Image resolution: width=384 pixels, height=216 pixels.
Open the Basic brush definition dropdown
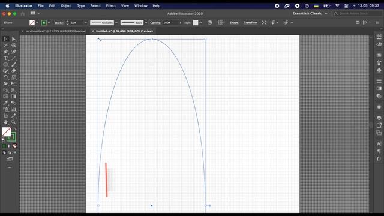(146, 23)
